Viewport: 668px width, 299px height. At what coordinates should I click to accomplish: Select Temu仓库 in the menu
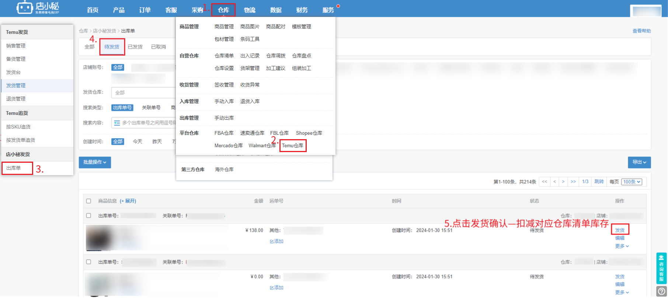pyautogui.click(x=293, y=145)
